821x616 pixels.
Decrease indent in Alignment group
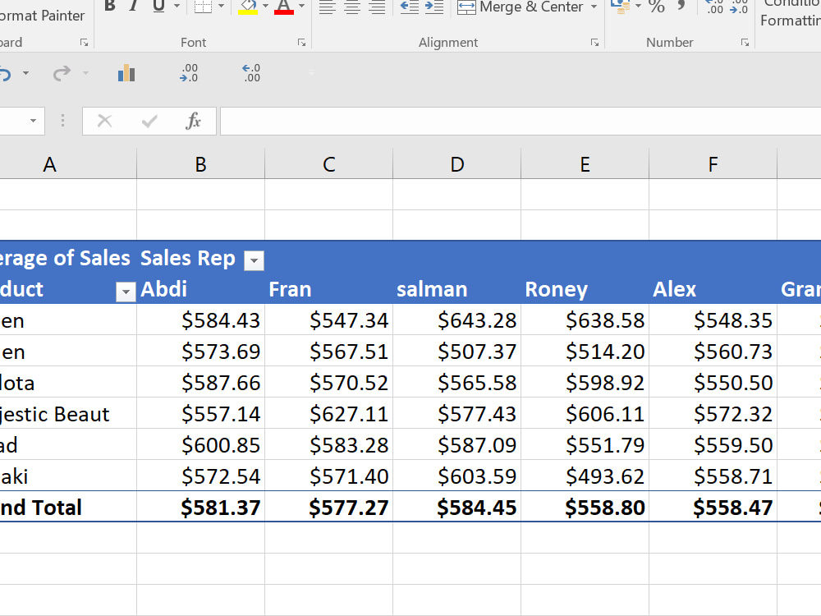pos(409,7)
